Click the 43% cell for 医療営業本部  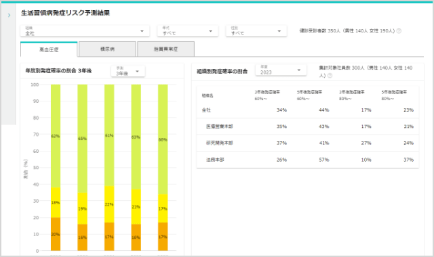pos(324,126)
